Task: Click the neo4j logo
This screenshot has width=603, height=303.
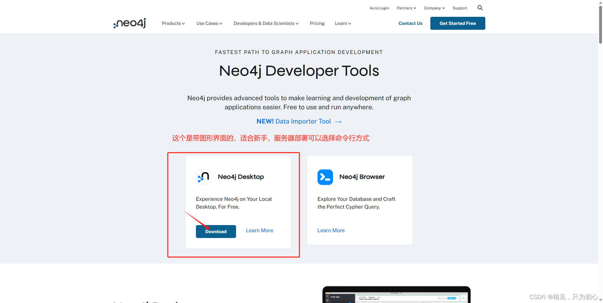Action: click(130, 23)
